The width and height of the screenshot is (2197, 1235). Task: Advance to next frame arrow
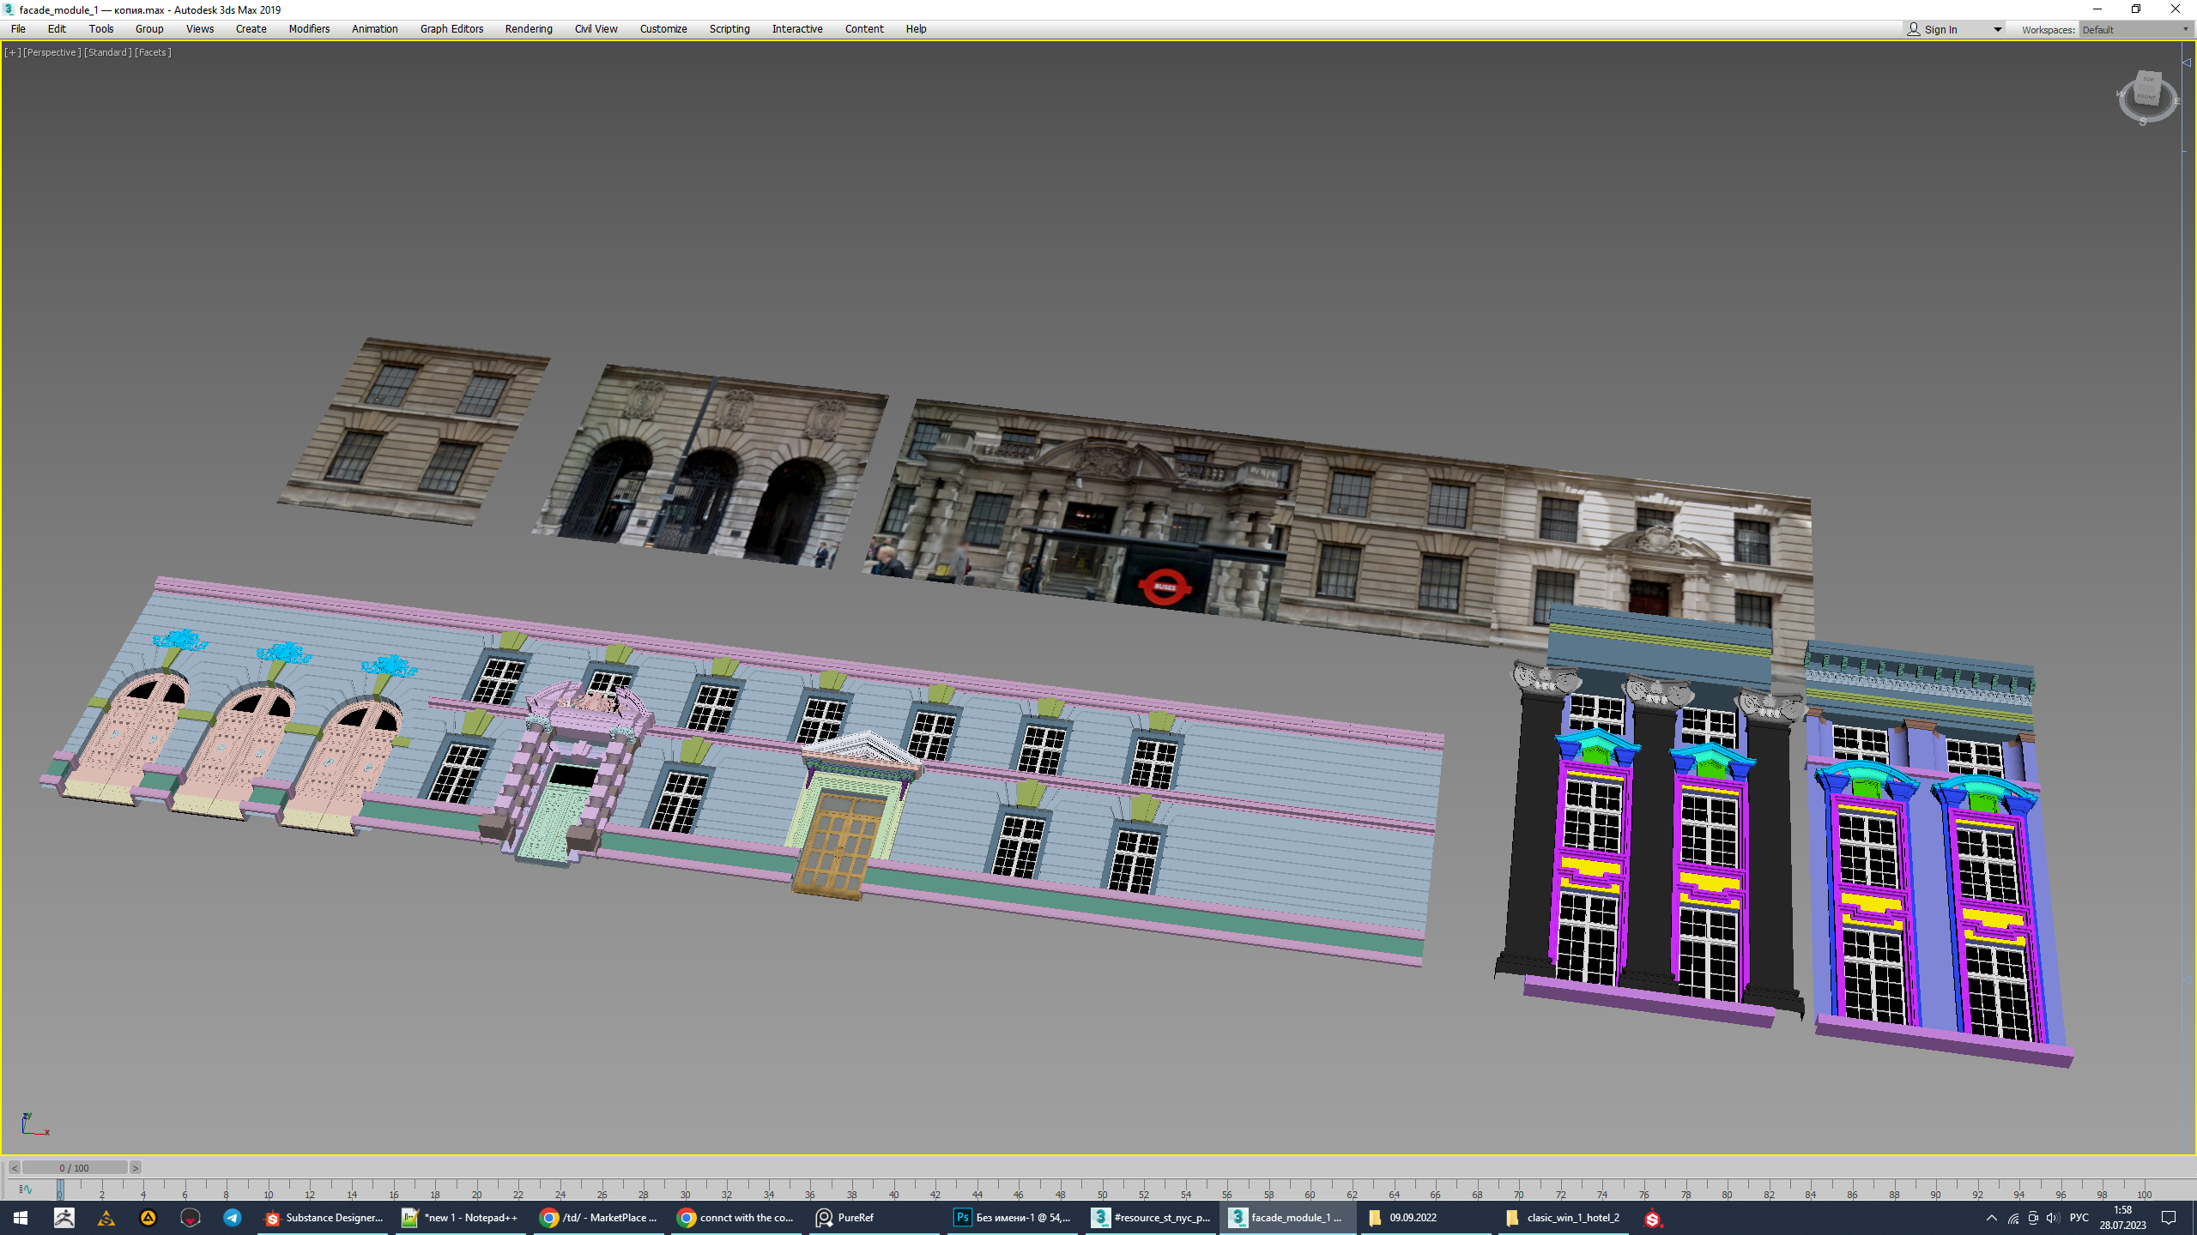coord(135,1168)
